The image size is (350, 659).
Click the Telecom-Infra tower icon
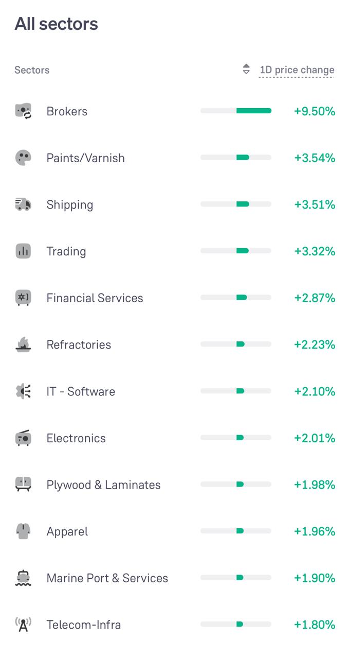point(23,625)
